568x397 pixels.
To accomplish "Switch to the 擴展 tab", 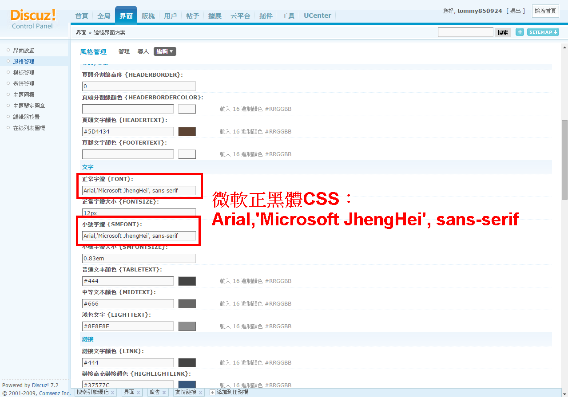I will pos(215,16).
